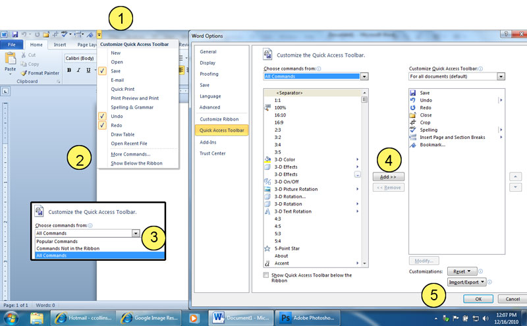Click the commands list scrollbar down arrow

click(365, 263)
